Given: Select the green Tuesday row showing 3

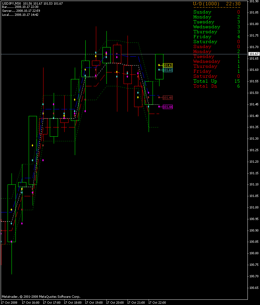Looking at the screenshot, I should [217, 22].
